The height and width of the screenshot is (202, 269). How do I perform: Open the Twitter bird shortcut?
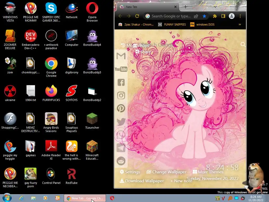coord(121,122)
